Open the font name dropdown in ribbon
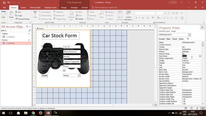206x116 pixels. point(154,13)
